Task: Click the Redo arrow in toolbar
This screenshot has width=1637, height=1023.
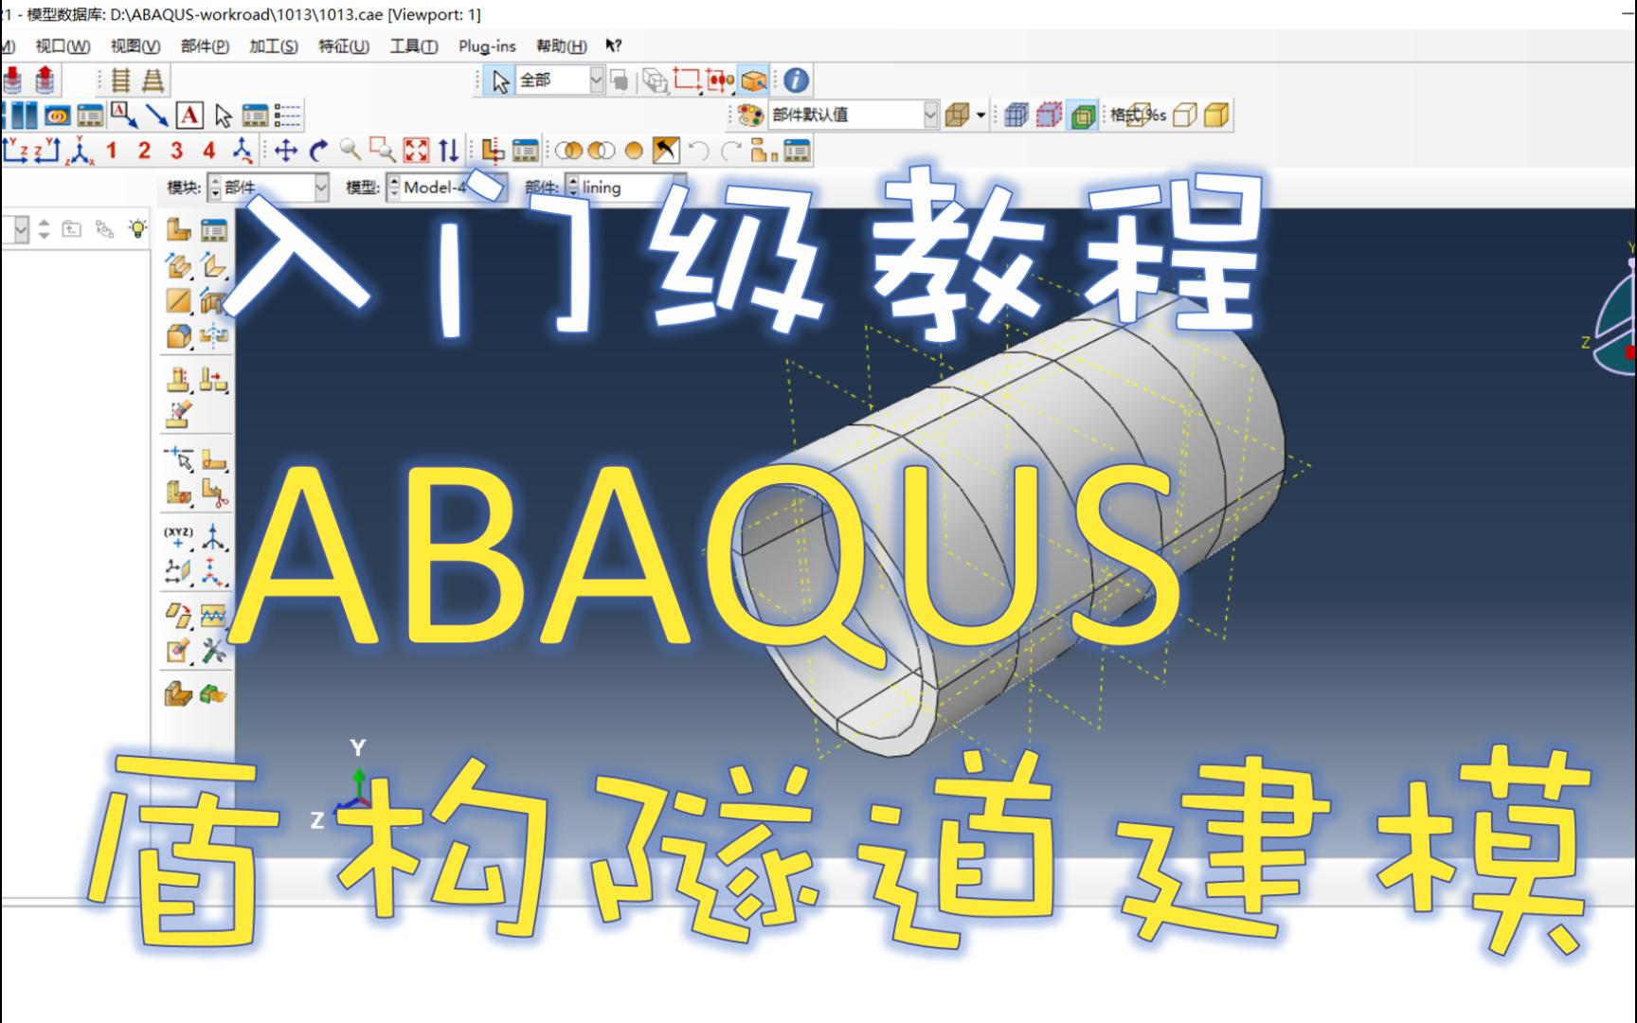Action: click(x=731, y=151)
